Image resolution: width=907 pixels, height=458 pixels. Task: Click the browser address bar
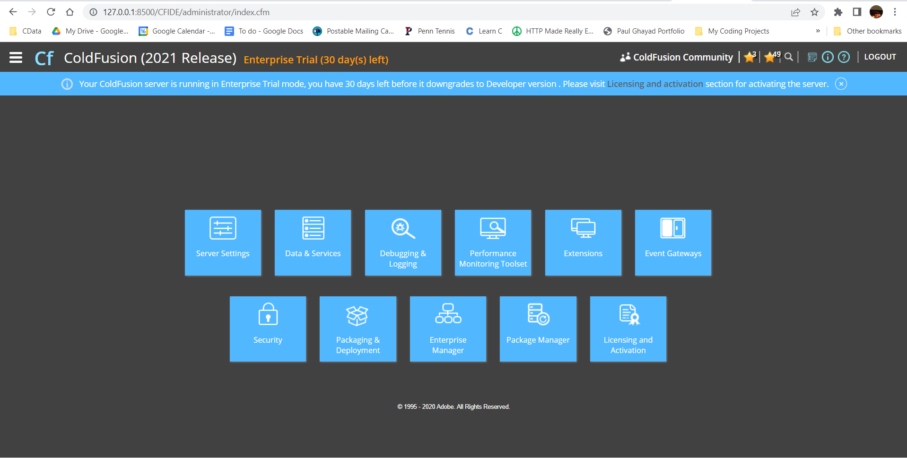coord(426,12)
